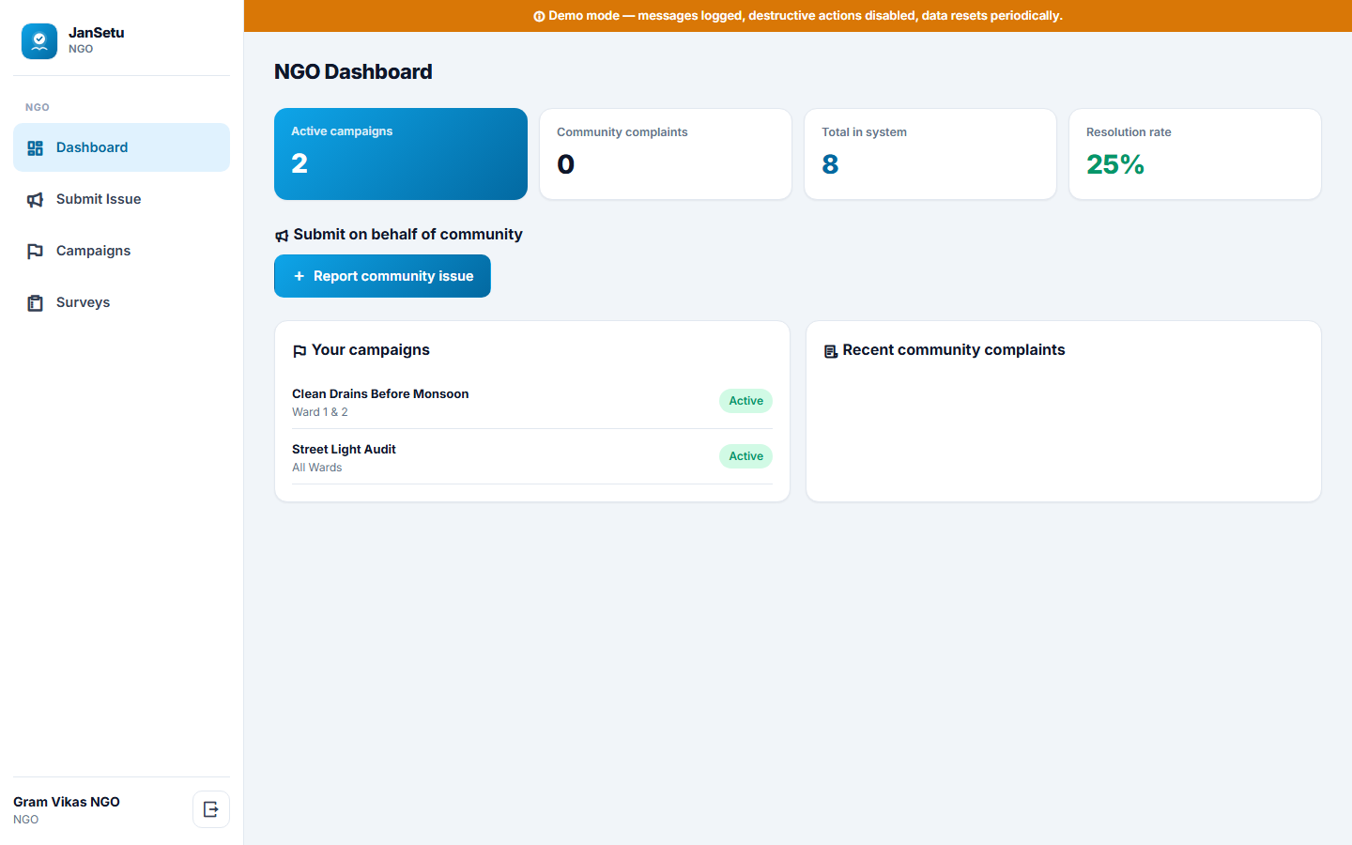1352x845 pixels.
Task: Click Active badge for Street Light Audit
Action: click(x=745, y=456)
